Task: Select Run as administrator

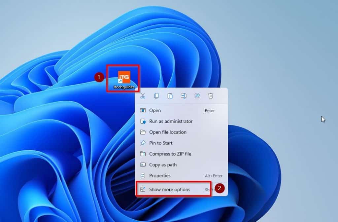Action: pos(181,121)
